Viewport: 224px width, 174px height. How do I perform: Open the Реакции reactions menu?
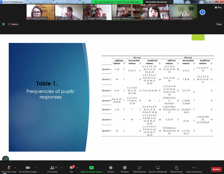(x=125, y=168)
